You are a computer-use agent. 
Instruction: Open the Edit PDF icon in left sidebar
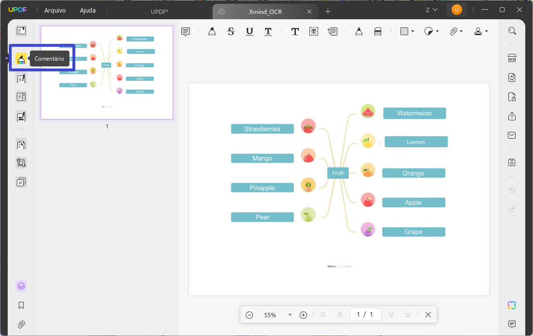coord(21,79)
